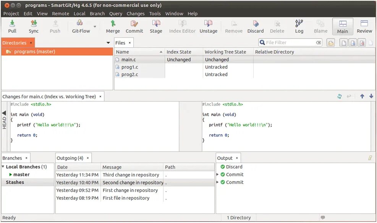Expand the second Commit output entry
The height and width of the screenshot is (223, 377).
[218, 182]
